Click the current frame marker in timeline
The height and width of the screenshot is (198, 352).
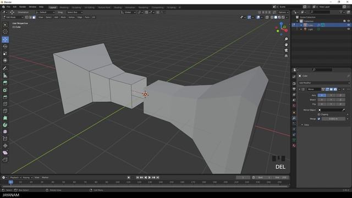pyautogui.click(x=11, y=182)
